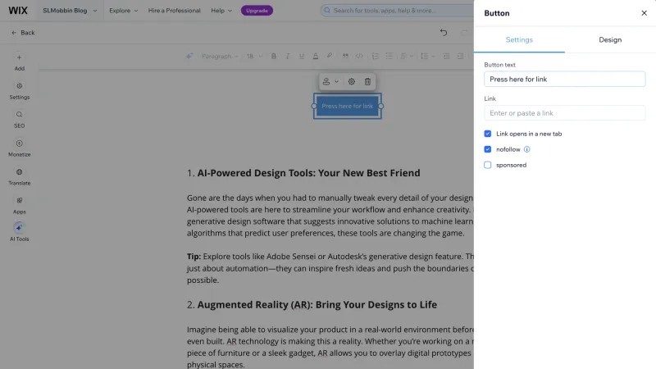Open the Explore dropdown menu
This screenshot has height=369, width=656.
tap(124, 11)
